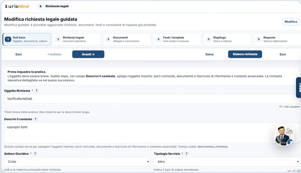Click Elabora richiesta button
This screenshot has height=173, width=301.
tap(245, 54)
